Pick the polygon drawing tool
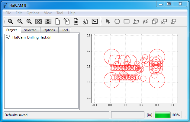 (136, 21)
